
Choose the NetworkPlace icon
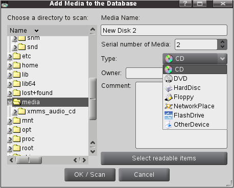(x=169, y=106)
